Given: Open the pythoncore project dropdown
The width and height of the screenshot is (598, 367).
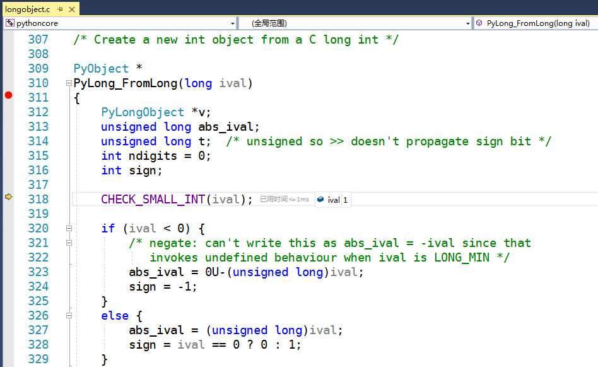Looking at the screenshot, I should click(x=232, y=23).
